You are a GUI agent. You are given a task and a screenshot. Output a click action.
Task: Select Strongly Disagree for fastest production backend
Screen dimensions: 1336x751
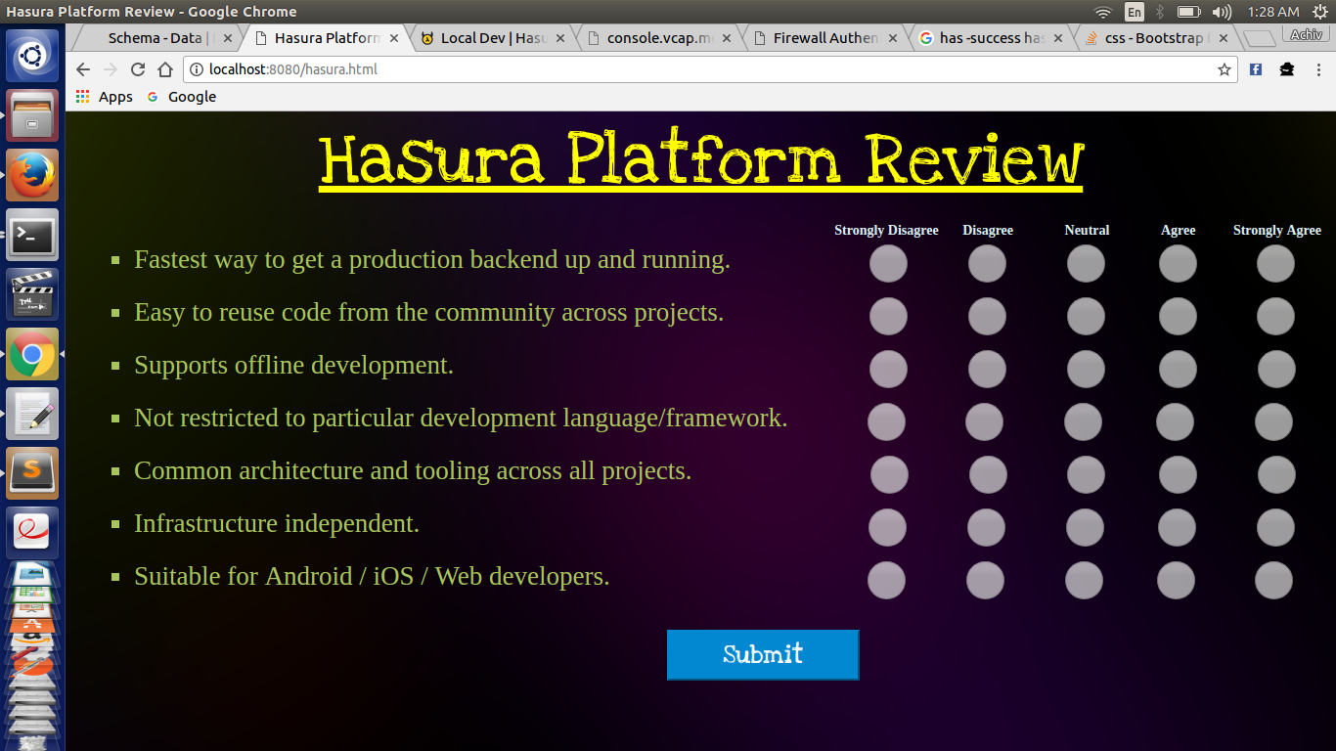888,264
